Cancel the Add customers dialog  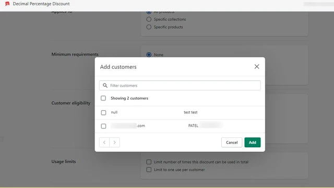pos(232,142)
